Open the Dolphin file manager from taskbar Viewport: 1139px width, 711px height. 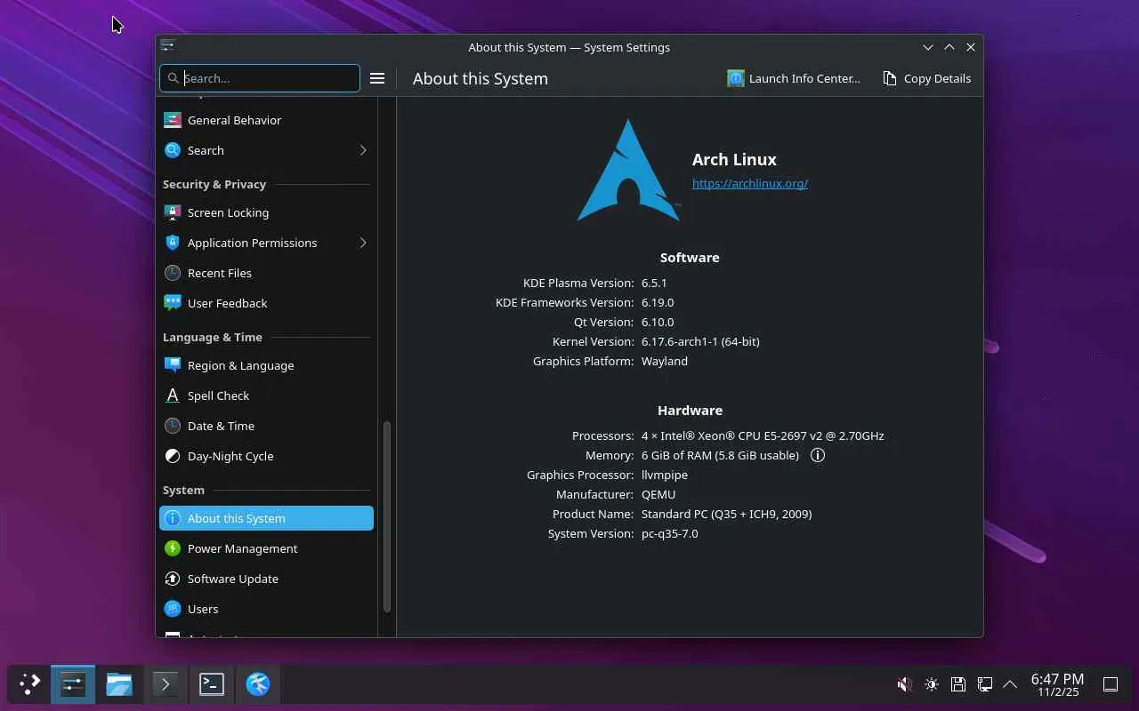118,683
